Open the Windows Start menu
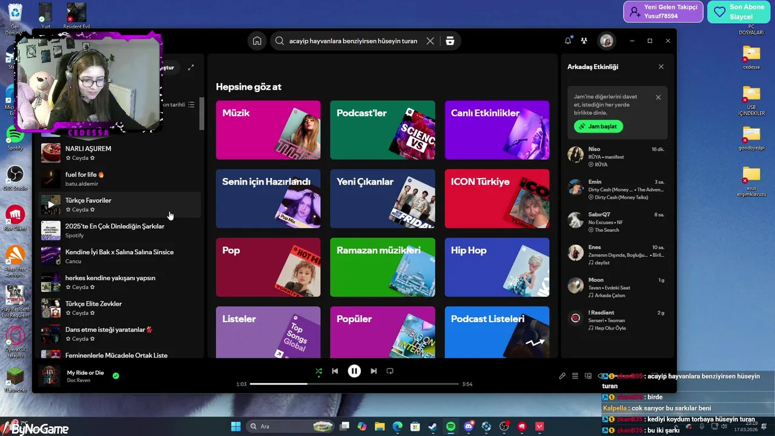The image size is (775, 436). 236,426
